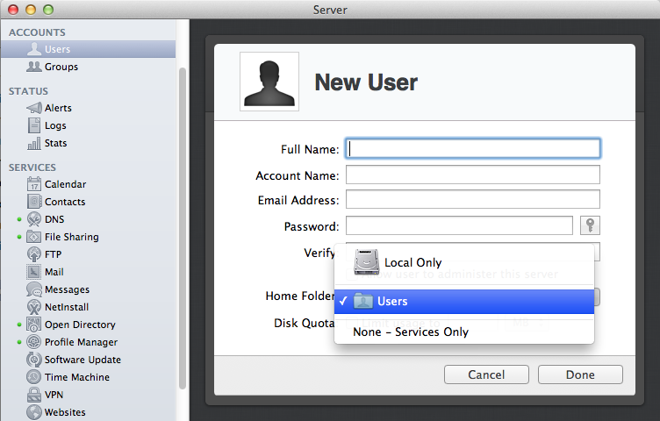The width and height of the screenshot is (660, 421).
Task: Open NetInstall service icon
Action: 34,307
